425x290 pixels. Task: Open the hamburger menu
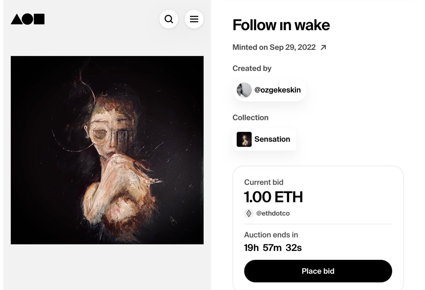point(194,19)
